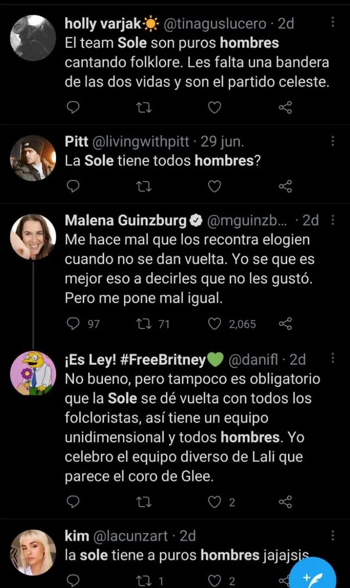Open replies on Malena Guinzburg's tweet
This screenshot has height=588, width=350.
pyautogui.click(x=73, y=324)
